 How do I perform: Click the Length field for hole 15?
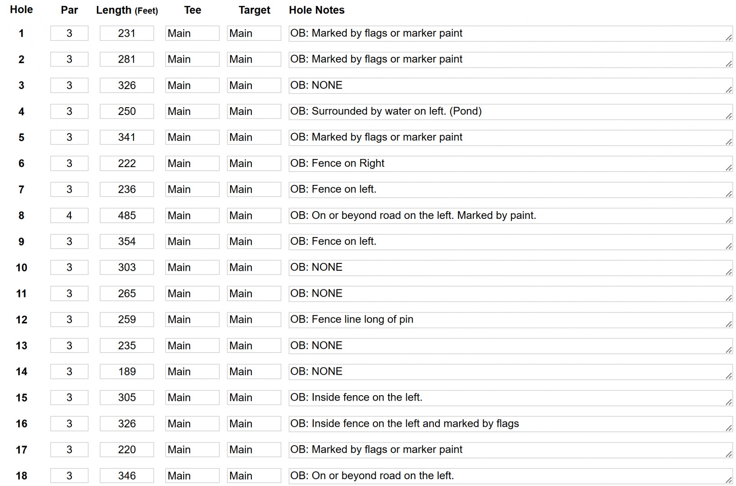click(127, 397)
